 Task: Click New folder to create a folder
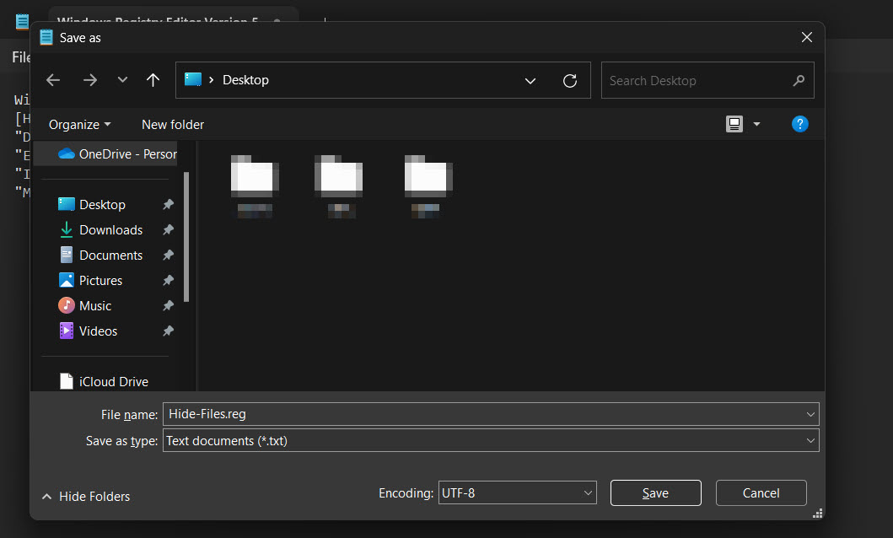tap(172, 124)
